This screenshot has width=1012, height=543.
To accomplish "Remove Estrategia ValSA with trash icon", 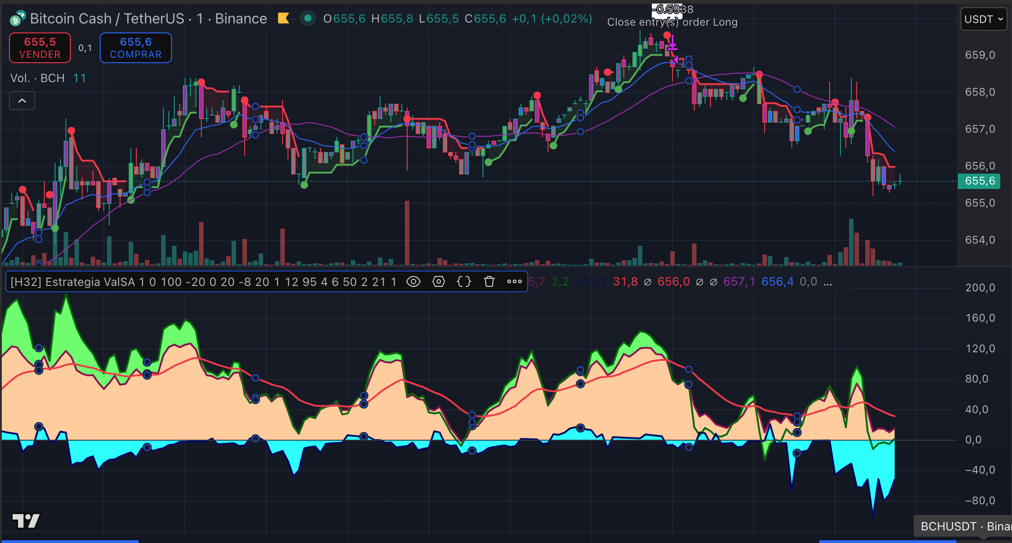I will pyautogui.click(x=489, y=282).
